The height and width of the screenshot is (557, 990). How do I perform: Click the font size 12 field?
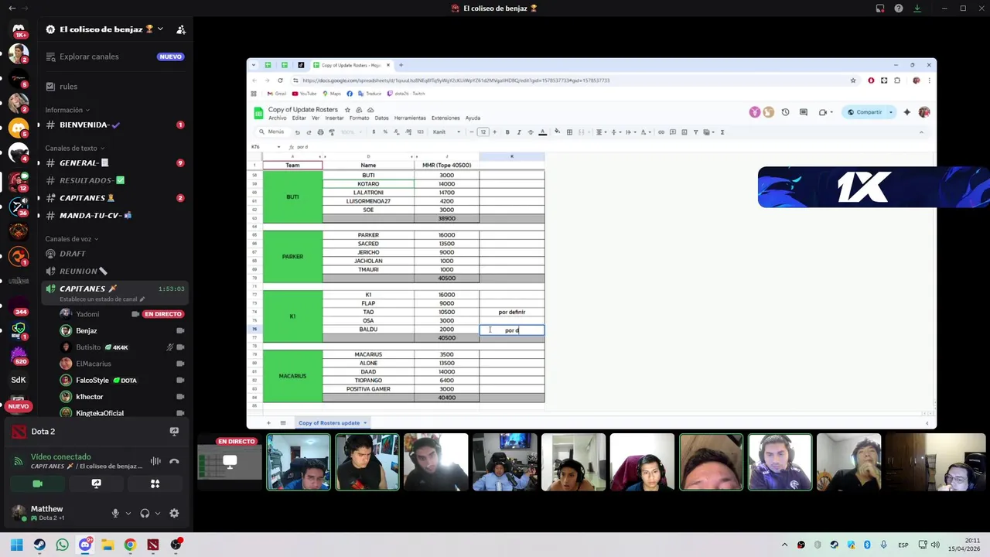(x=483, y=132)
